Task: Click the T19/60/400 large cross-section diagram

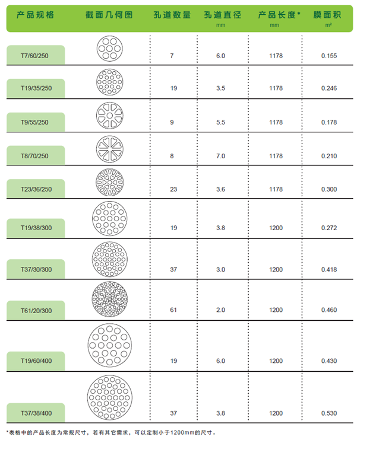Action: [110, 345]
